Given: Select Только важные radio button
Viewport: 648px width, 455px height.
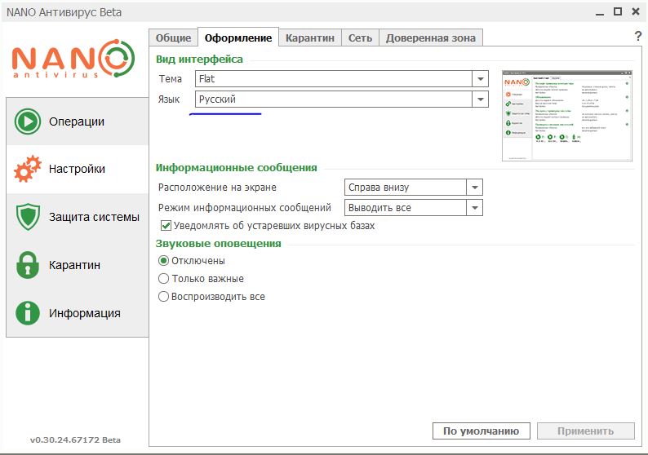Looking at the screenshot, I should (163, 279).
